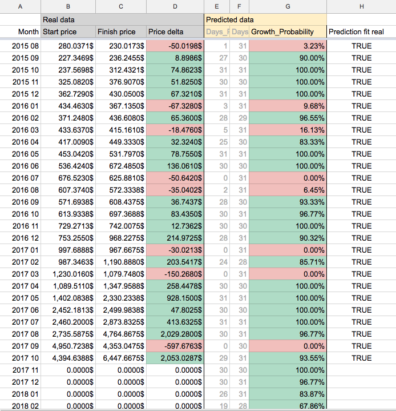396x411 pixels.
Task: Click the "Growth_Probability" header cell
Action: click(288, 32)
